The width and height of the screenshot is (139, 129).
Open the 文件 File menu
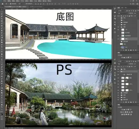(x=5, y=1)
